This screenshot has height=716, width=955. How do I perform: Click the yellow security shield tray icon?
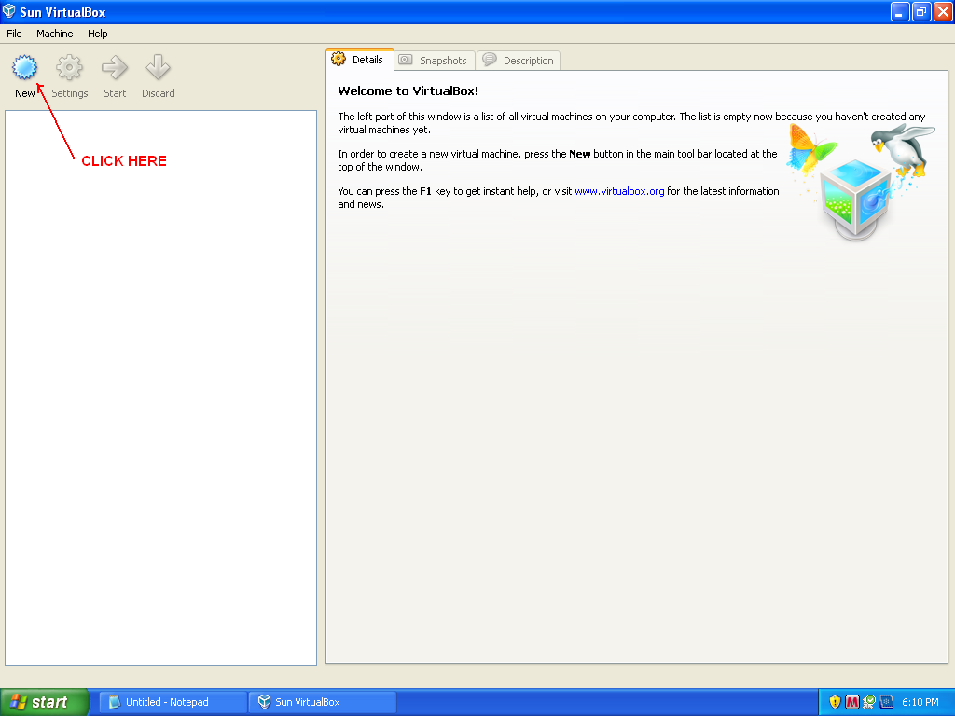[835, 702]
